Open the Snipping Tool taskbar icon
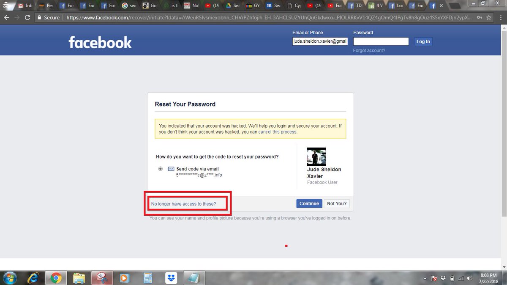This screenshot has width=507, height=285. (x=102, y=278)
